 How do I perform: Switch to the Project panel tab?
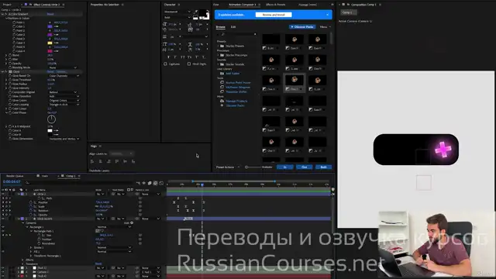7,5
